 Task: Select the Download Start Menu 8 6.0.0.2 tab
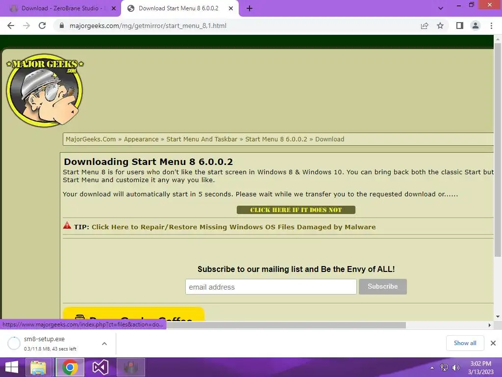pos(178,8)
